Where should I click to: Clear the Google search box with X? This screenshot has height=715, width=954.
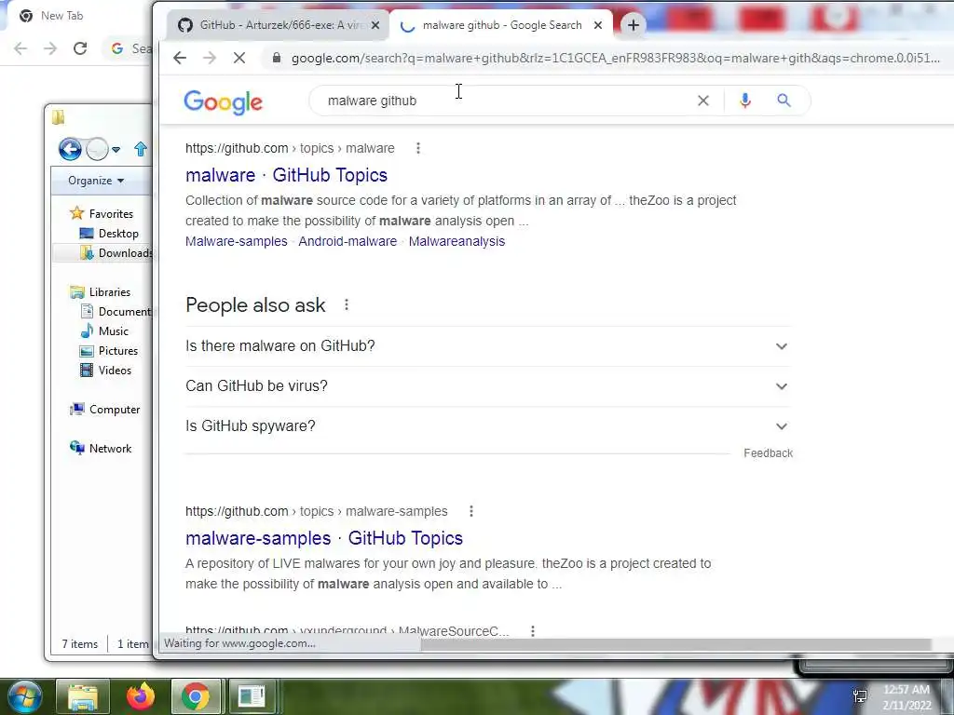tap(702, 101)
